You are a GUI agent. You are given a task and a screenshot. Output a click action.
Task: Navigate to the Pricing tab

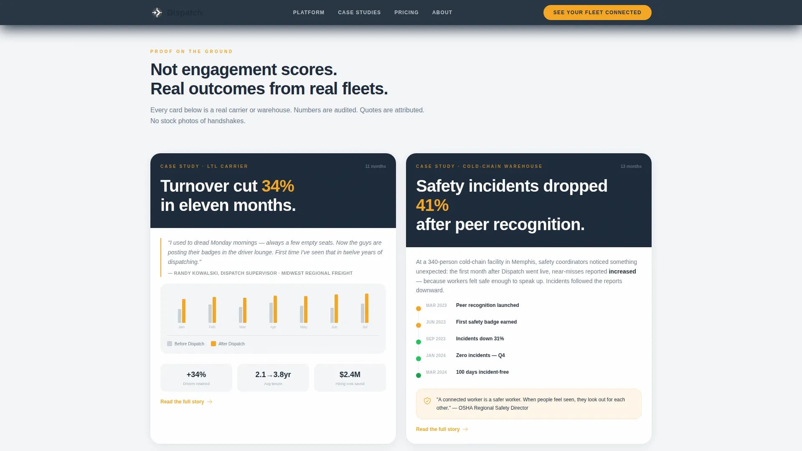pyautogui.click(x=406, y=12)
